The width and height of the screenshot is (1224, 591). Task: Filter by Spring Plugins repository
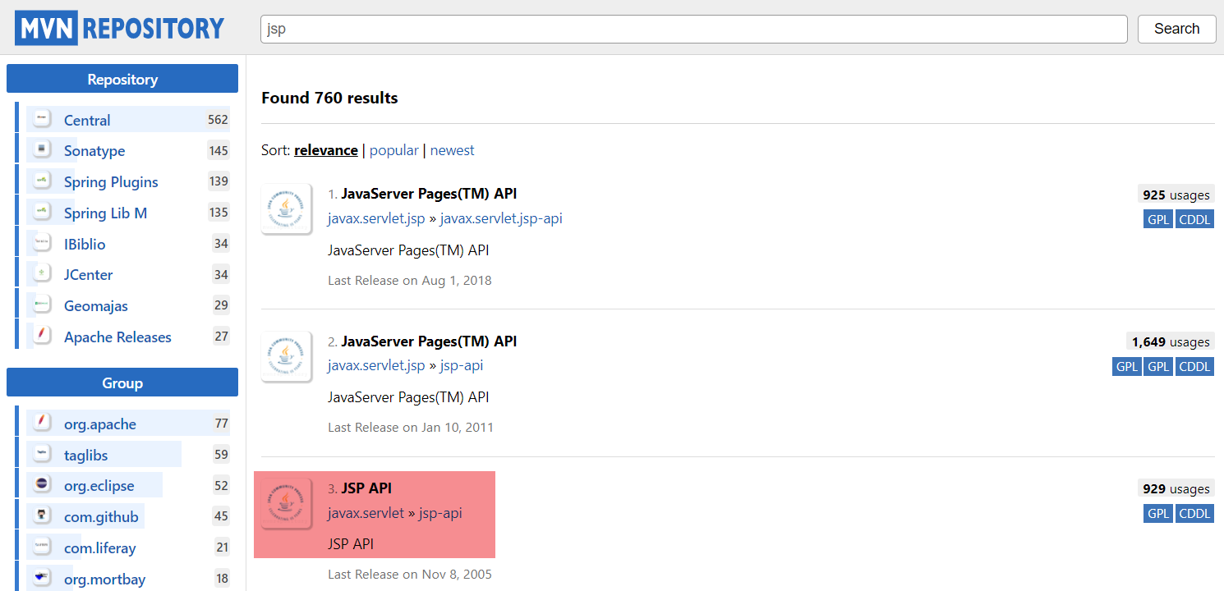click(111, 182)
